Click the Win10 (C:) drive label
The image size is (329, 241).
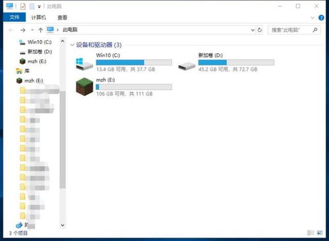[108, 55]
